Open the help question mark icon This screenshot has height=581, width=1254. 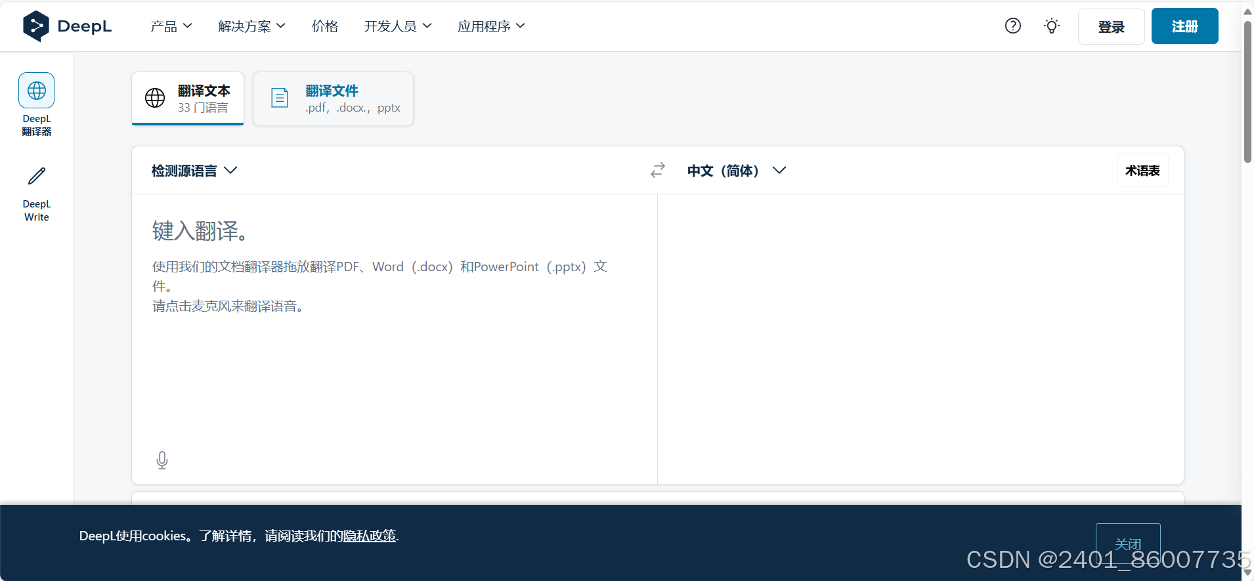[x=1013, y=26]
